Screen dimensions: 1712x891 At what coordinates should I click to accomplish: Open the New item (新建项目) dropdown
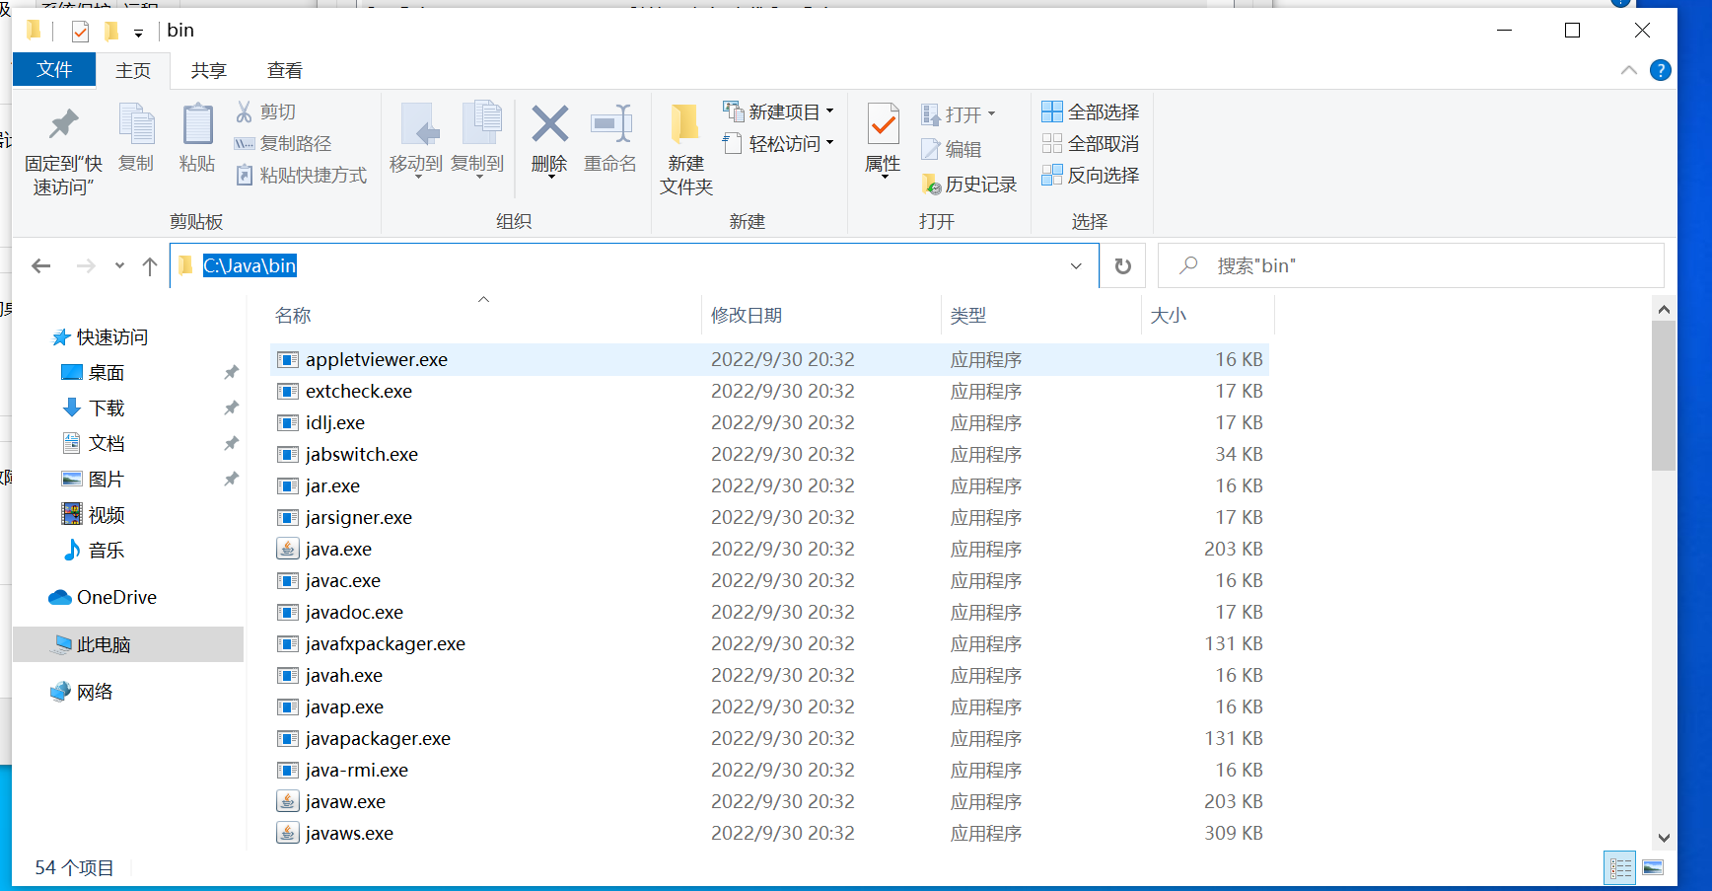tap(778, 111)
